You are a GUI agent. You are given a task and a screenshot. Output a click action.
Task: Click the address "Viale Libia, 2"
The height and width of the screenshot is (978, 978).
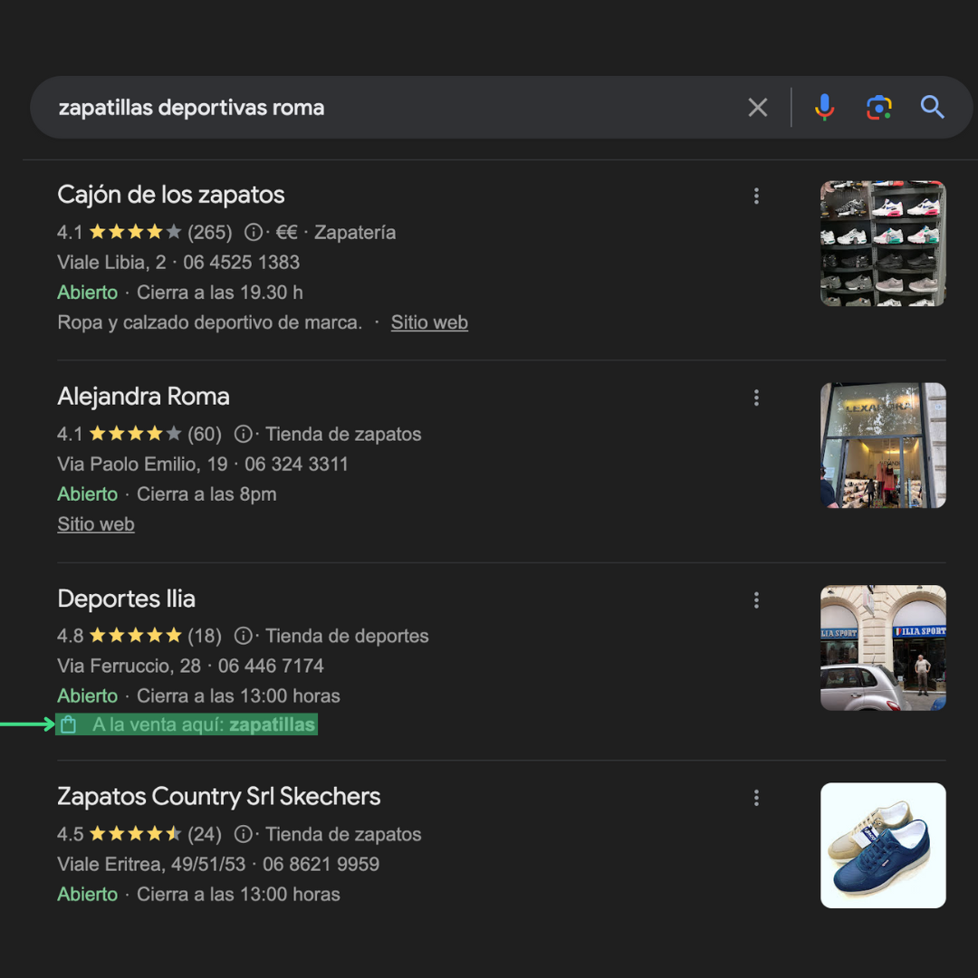(111, 262)
